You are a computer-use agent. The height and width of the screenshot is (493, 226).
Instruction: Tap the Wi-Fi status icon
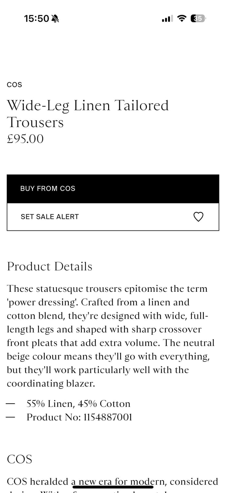click(181, 18)
